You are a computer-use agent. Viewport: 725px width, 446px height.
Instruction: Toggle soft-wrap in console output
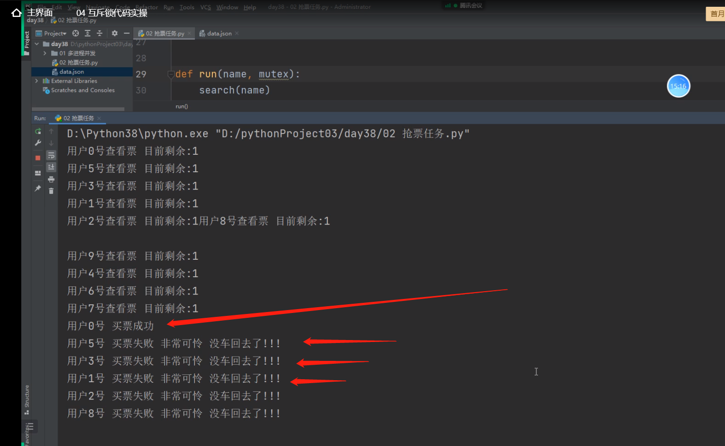(51, 155)
